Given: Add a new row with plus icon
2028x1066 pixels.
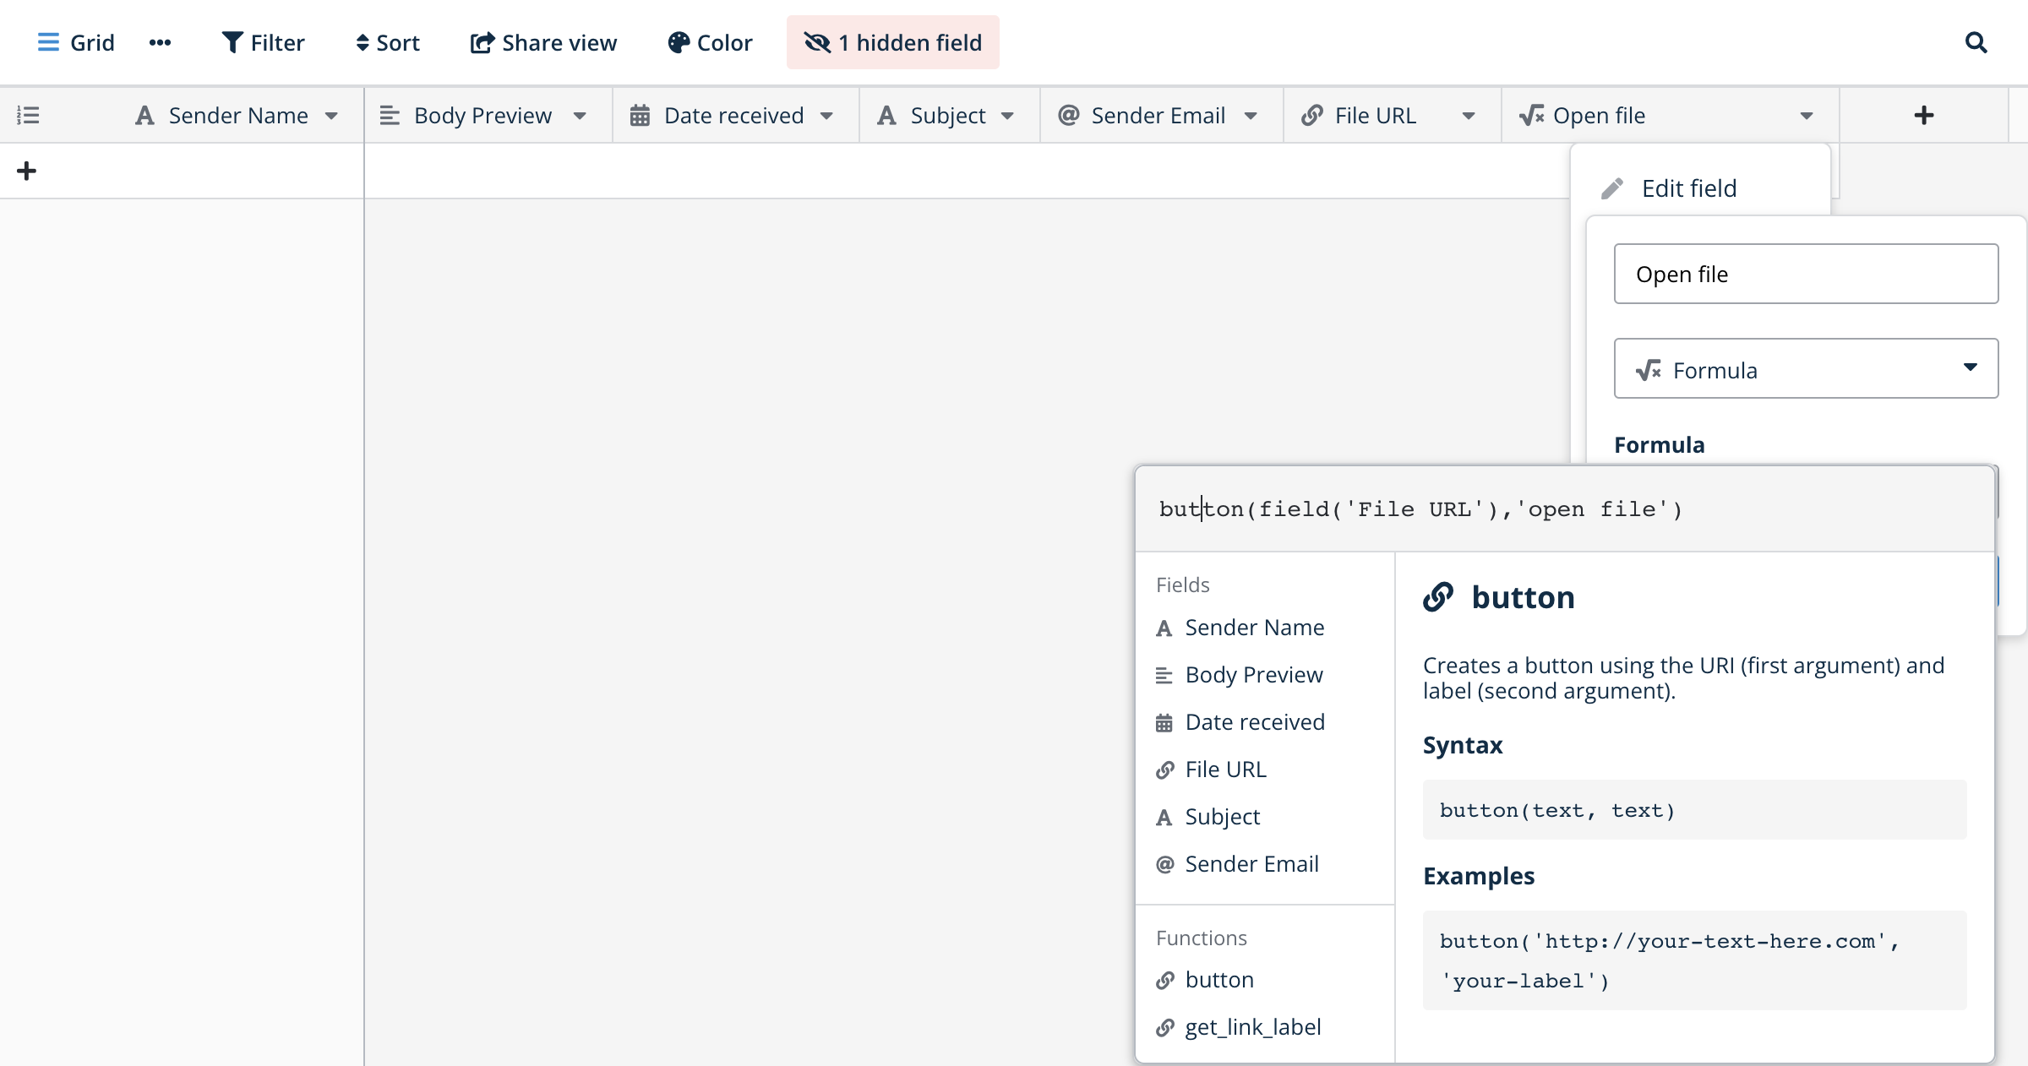Looking at the screenshot, I should 26,171.
